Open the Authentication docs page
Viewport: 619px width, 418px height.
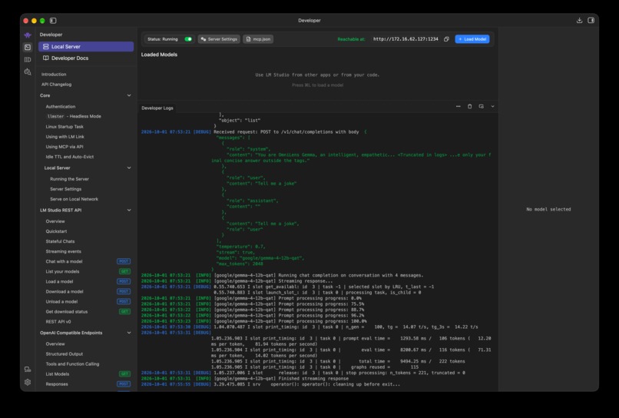point(61,107)
